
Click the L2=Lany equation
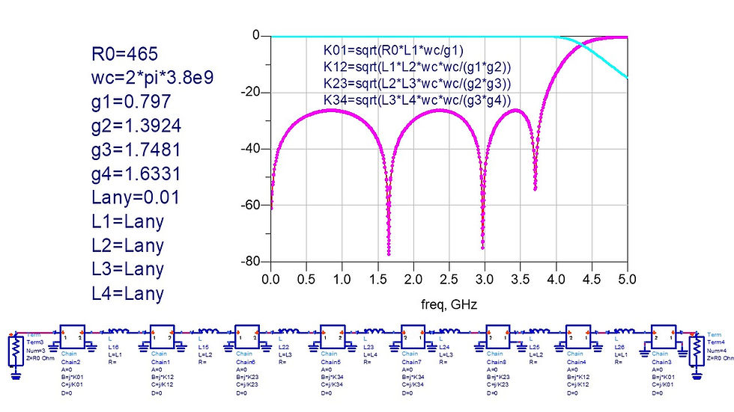pyautogui.click(x=127, y=245)
